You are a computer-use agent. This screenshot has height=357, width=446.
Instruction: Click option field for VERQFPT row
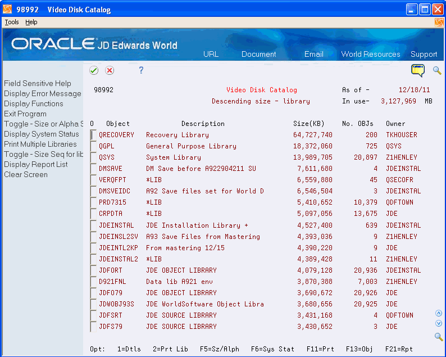[x=93, y=180]
